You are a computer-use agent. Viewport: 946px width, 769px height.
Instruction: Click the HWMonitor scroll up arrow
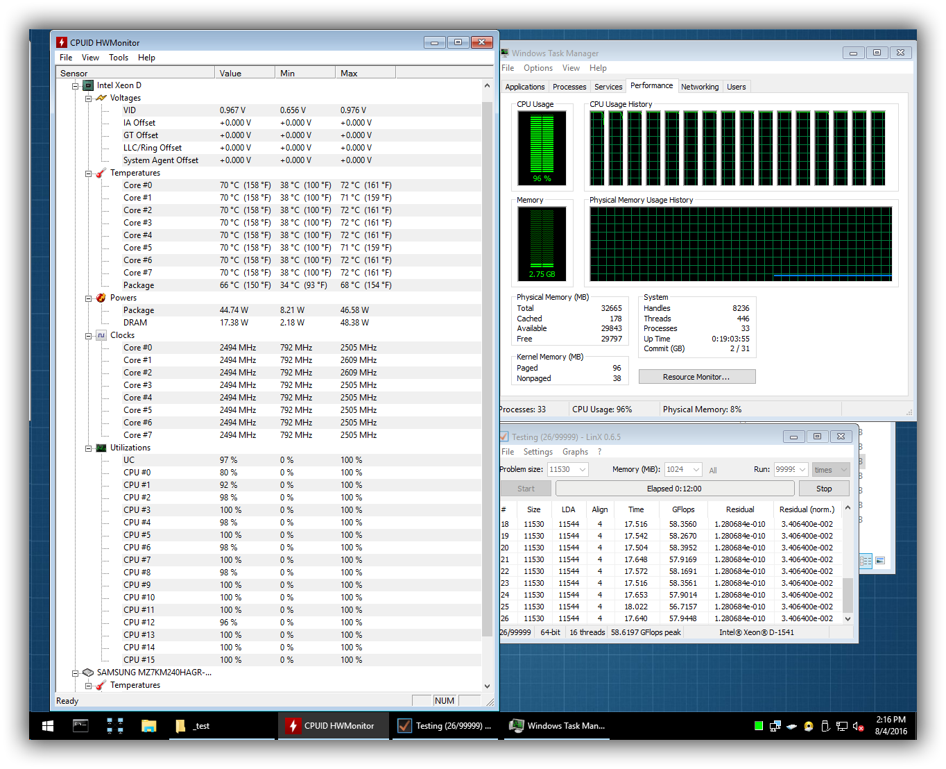coord(487,85)
